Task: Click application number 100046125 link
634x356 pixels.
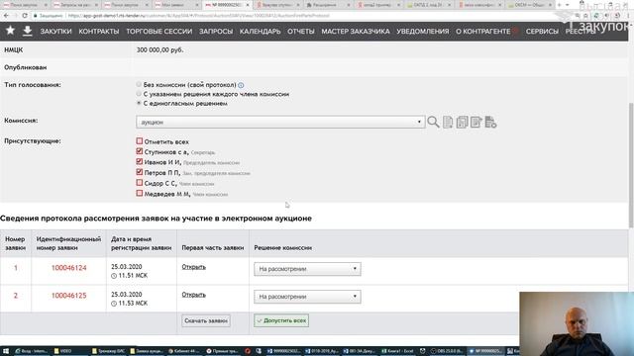Action: click(68, 296)
